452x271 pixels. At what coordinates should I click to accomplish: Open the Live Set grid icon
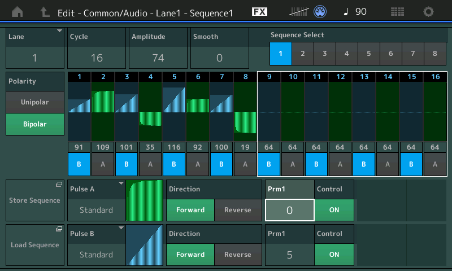[x=397, y=11]
